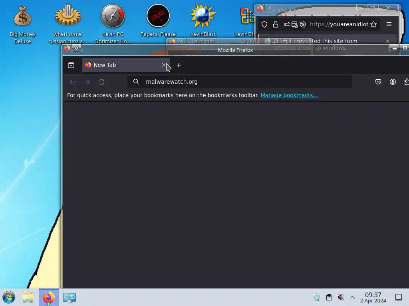Go back with the back arrow
The height and width of the screenshot is (306, 409).
(73, 82)
